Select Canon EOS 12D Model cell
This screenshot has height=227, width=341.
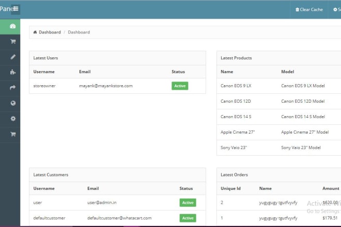[x=303, y=101]
